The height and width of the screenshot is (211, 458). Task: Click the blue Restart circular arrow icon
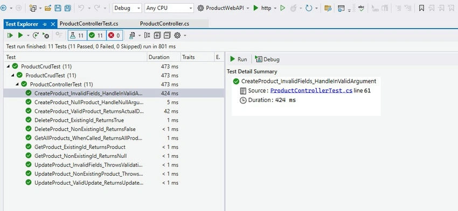click(x=309, y=8)
